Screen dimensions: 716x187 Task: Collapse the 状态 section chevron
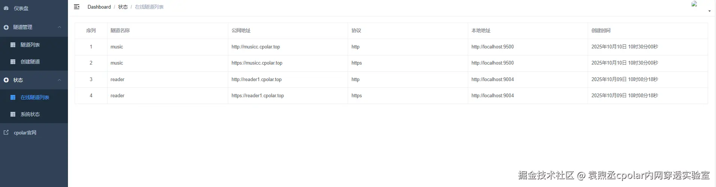(x=59, y=80)
